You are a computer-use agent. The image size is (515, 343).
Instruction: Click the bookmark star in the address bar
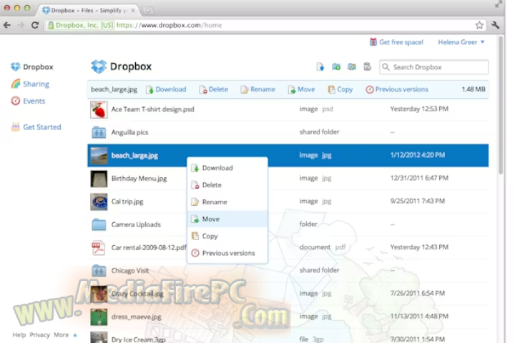479,25
